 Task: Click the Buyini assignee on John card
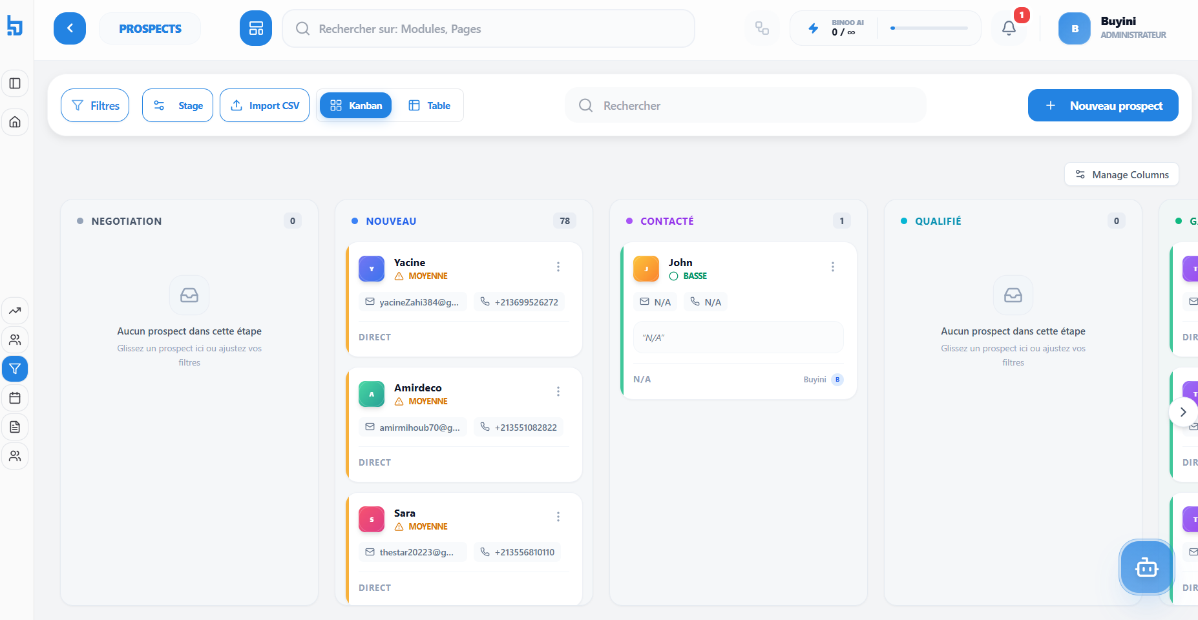click(x=823, y=379)
